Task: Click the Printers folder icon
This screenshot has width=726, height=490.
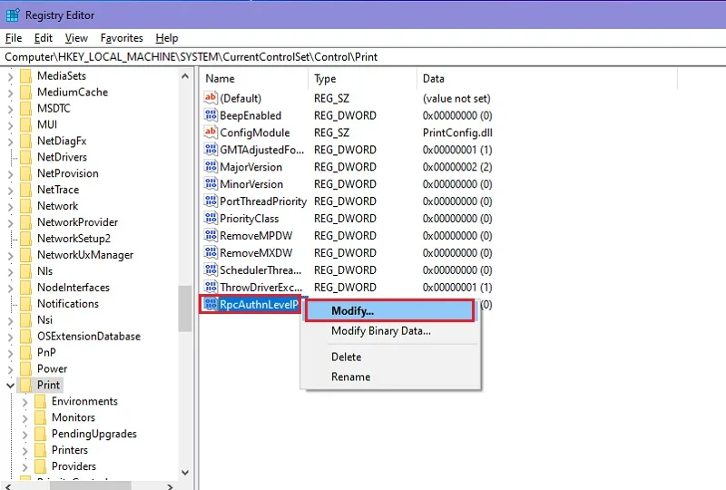Action: coord(41,450)
